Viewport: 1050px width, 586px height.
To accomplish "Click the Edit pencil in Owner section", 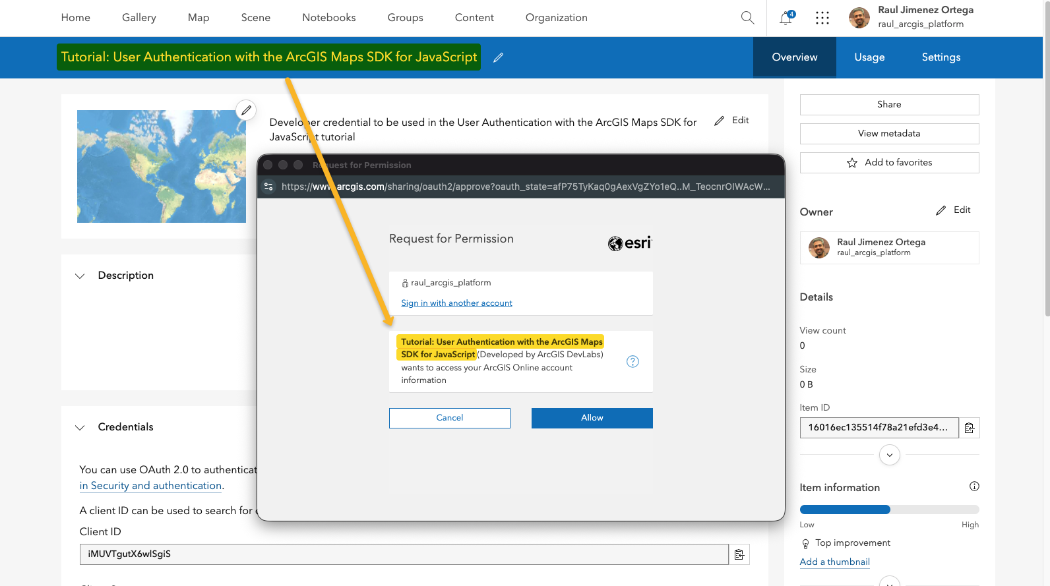I will click(953, 210).
